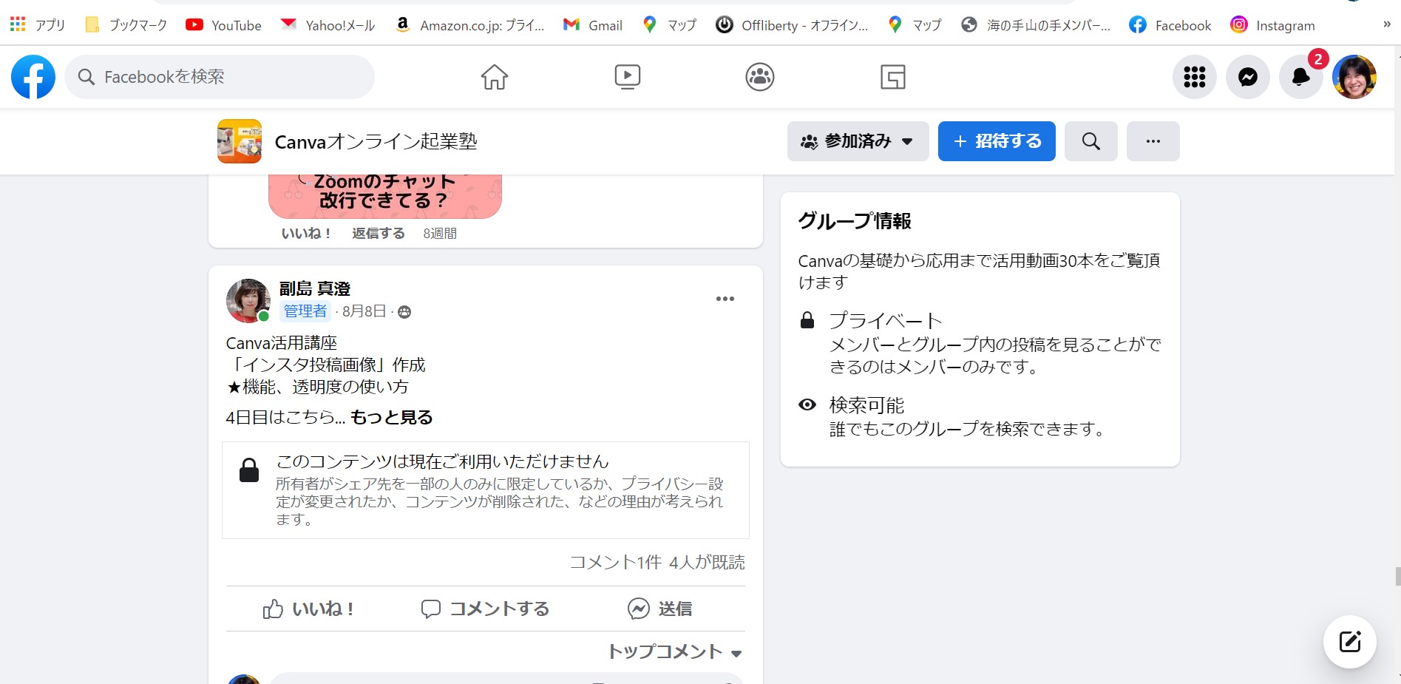Open the group more options ellipsis button
This screenshot has width=1401, height=684.
click(x=1153, y=141)
